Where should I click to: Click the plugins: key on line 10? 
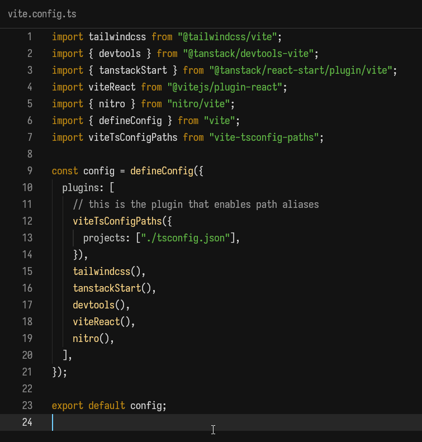pyautogui.click(x=83, y=187)
